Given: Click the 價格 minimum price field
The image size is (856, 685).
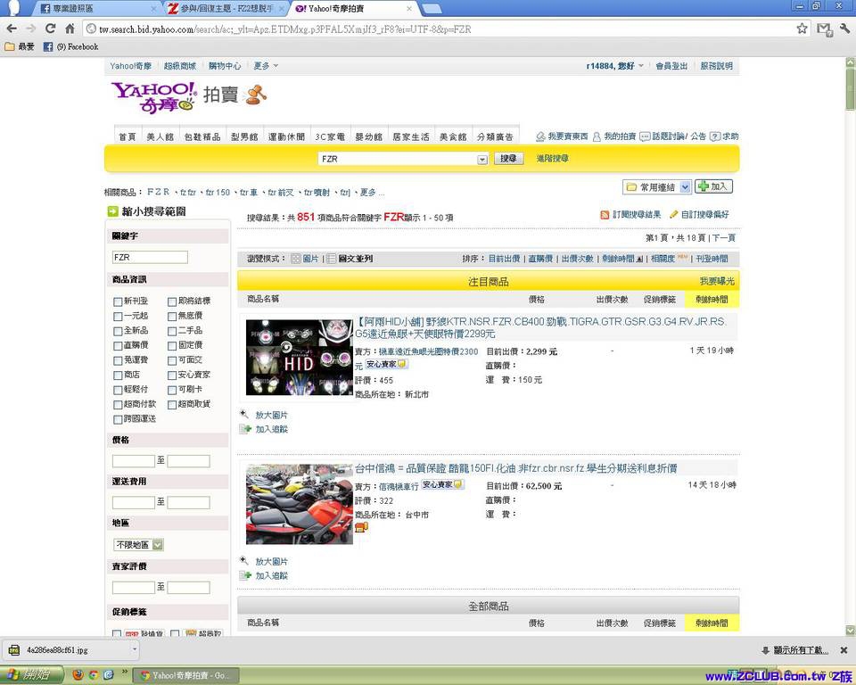Looking at the screenshot, I should tap(134, 461).
